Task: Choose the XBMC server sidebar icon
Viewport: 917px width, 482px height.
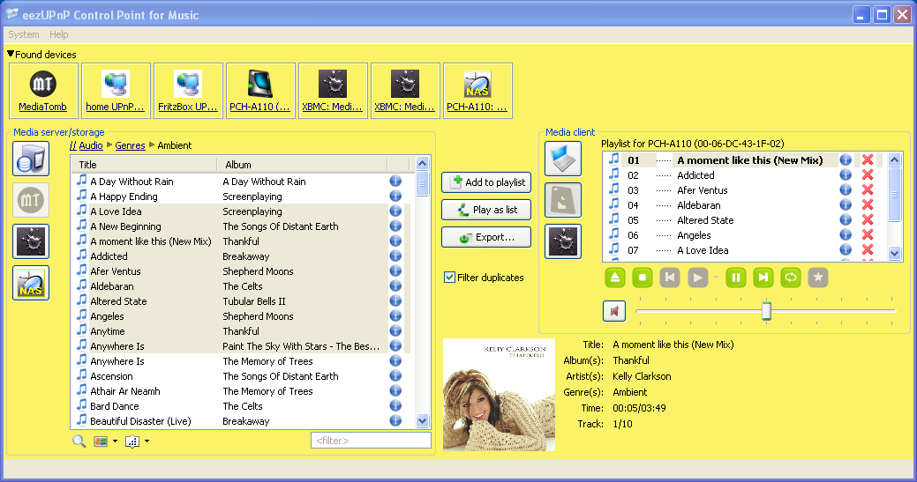Action: click(x=31, y=241)
